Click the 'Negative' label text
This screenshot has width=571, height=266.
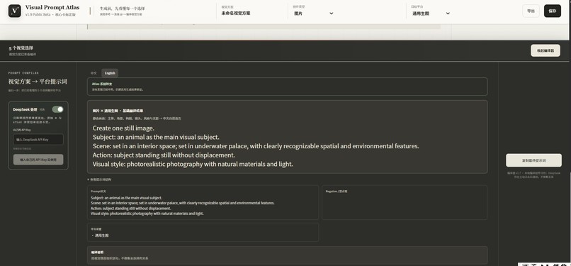[x=336, y=192]
